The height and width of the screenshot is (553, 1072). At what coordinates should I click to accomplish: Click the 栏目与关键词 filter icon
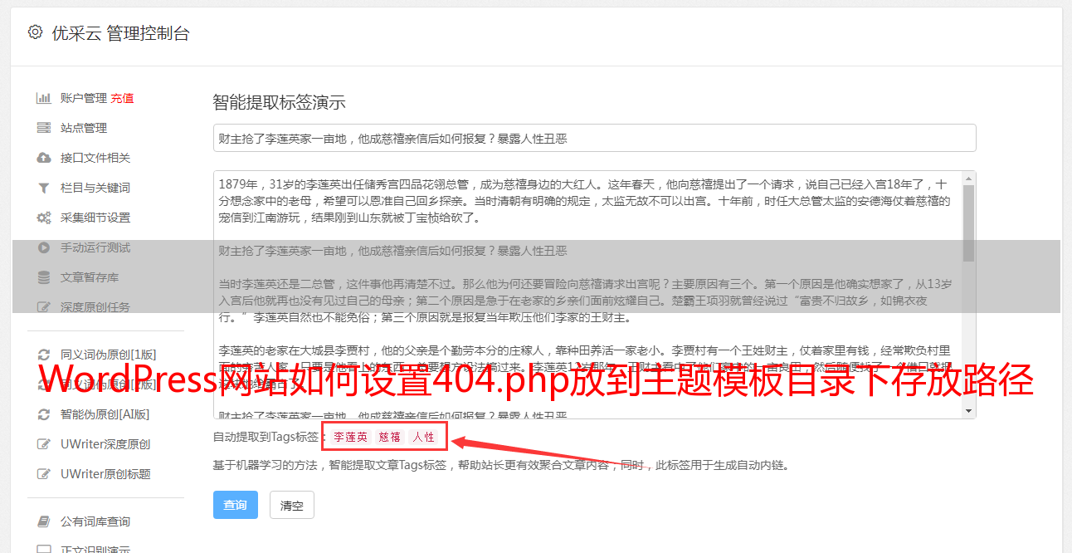tap(44, 188)
